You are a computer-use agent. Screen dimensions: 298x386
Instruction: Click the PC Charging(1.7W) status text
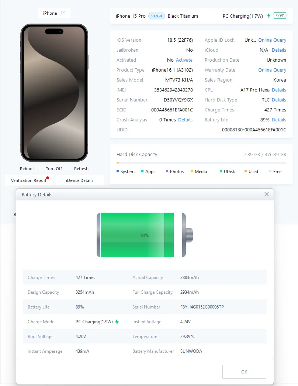click(x=243, y=16)
